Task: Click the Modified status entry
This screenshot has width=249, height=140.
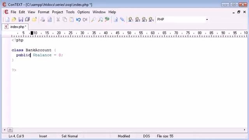Action: 124,136
